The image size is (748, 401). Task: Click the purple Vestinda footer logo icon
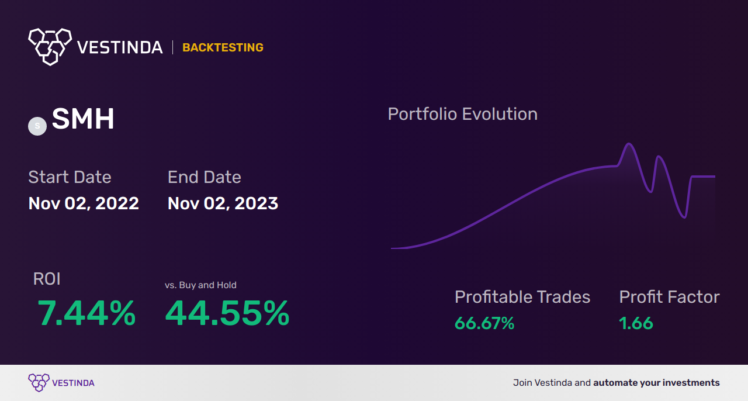39,382
